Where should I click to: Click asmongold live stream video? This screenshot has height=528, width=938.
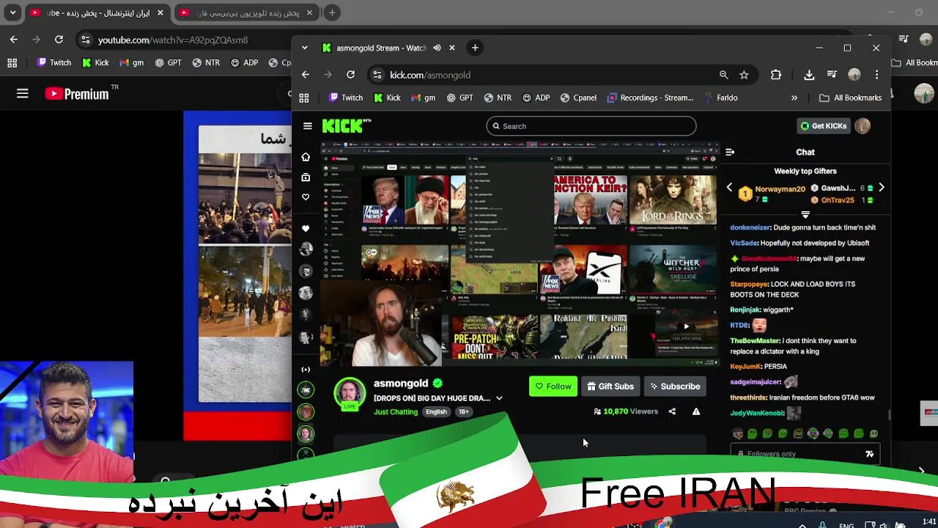coord(520,254)
